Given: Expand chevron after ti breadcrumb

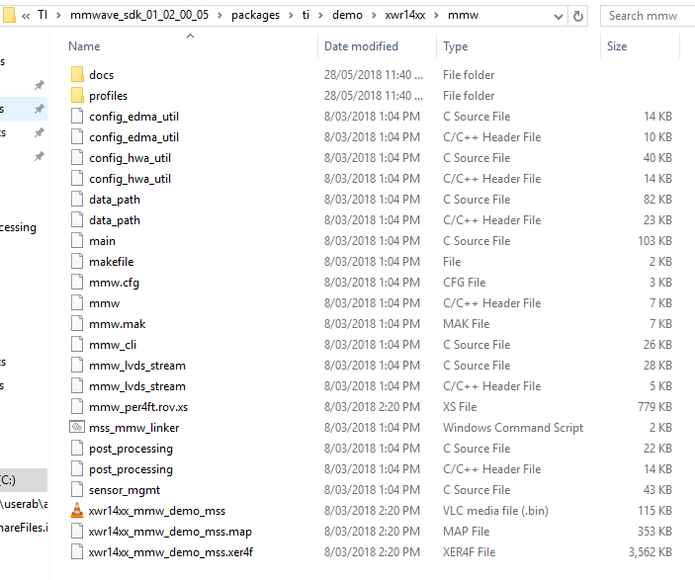Looking at the screenshot, I should (x=321, y=16).
